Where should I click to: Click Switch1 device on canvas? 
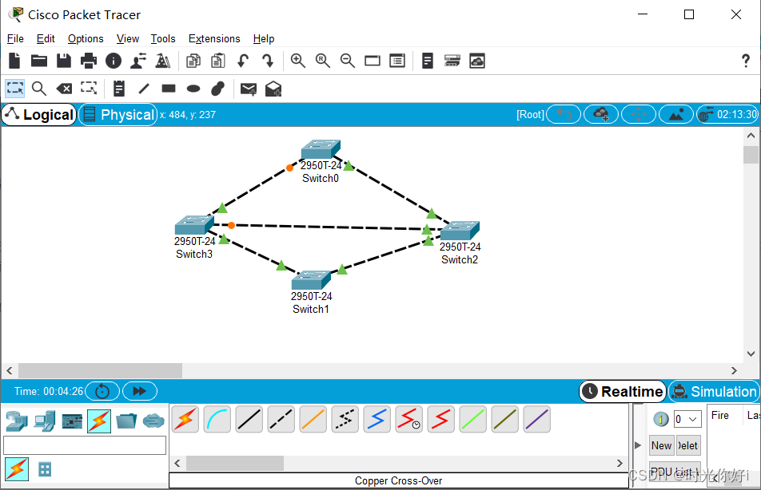(x=311, y=280)
